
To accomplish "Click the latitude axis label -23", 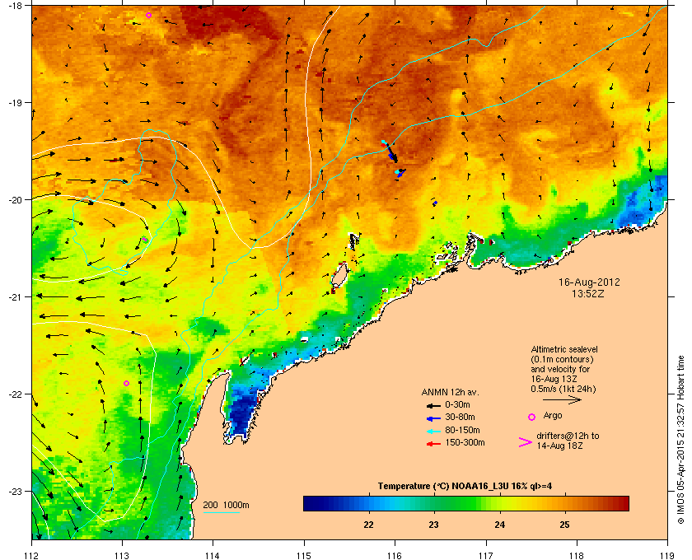I will 15,491.
